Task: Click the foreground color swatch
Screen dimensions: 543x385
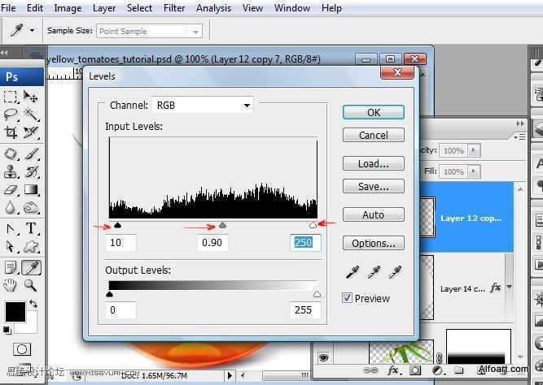Action: 15,312
